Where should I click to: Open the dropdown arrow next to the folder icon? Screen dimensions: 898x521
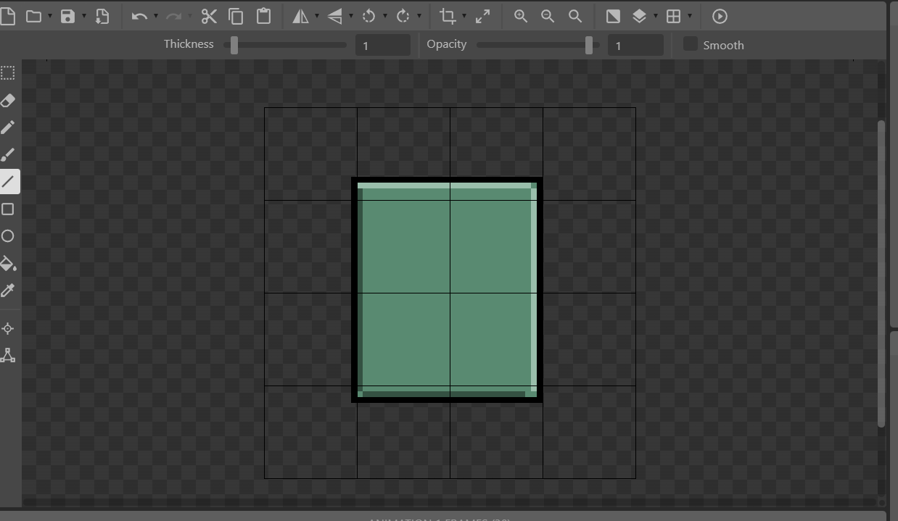50,16
